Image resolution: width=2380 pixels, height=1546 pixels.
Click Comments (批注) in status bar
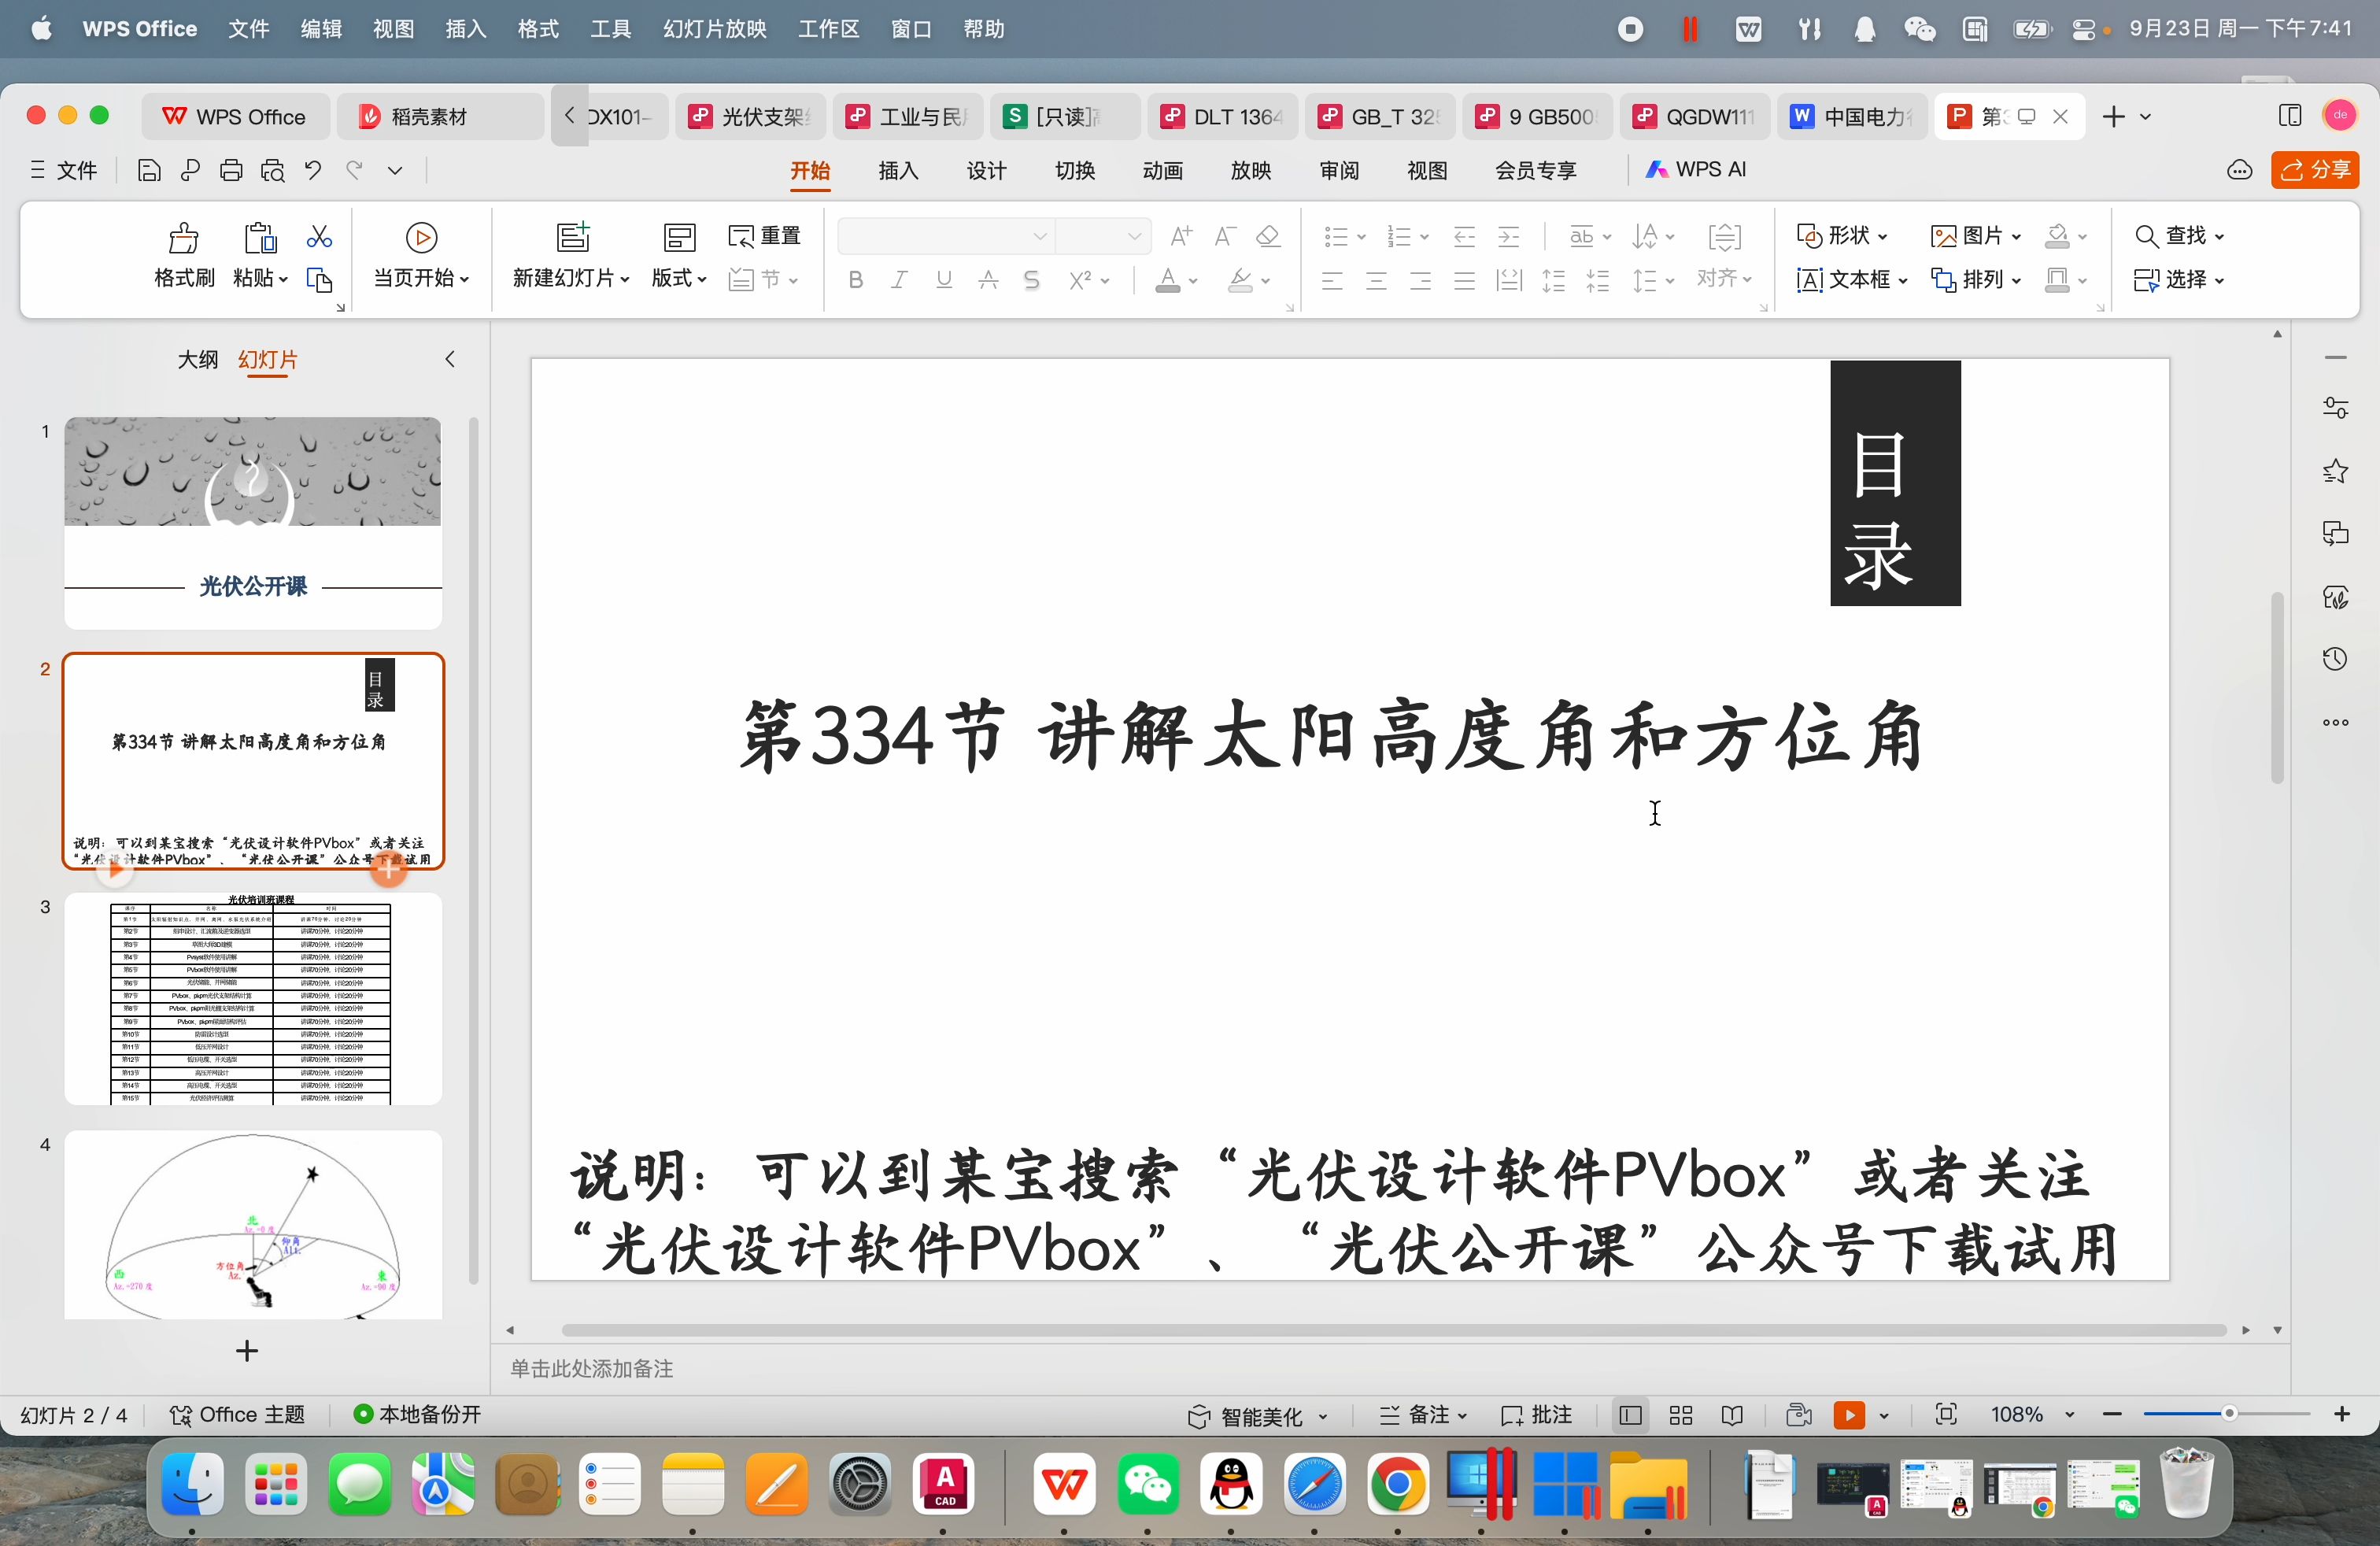1536,1415
